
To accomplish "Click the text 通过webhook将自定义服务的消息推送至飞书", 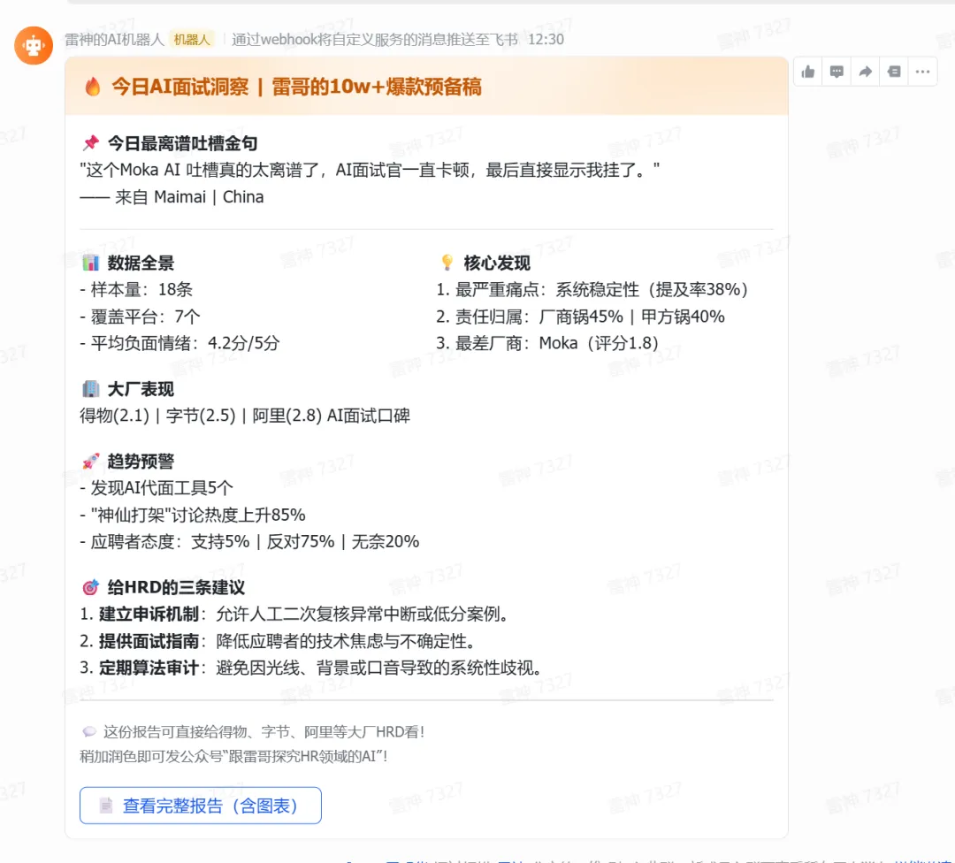I will click(x=375, y=40).
